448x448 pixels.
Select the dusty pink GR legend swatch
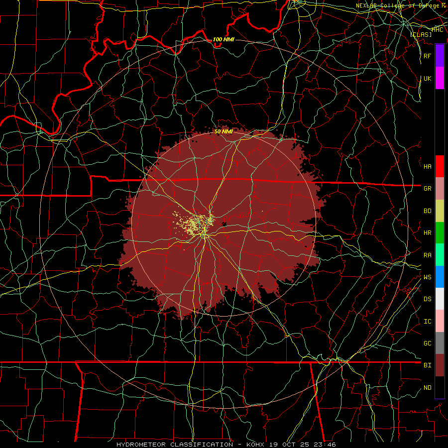point(440,189)
